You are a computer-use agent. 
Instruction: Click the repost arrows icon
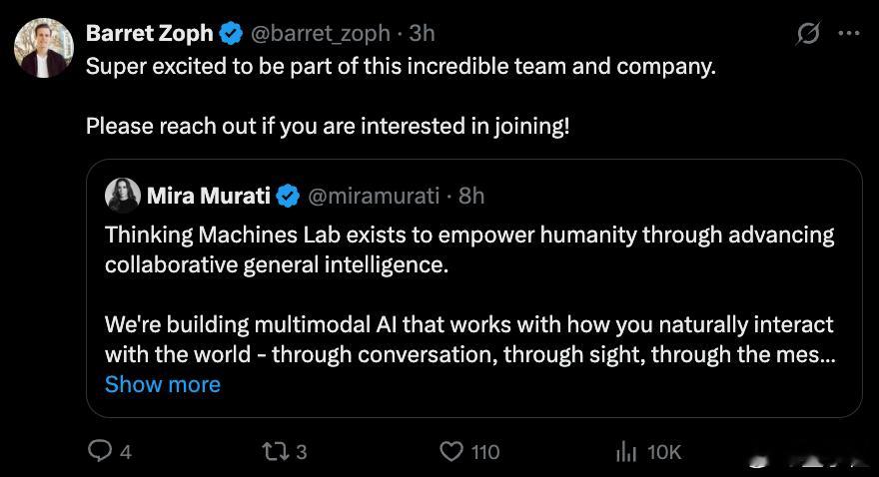coord(277,451)
